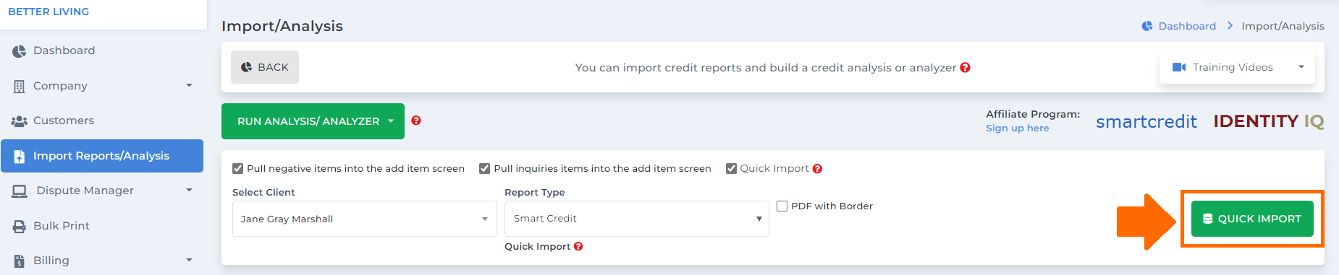The width and height of the screenshot is (1339, 275).
Task: Click the Dashboard pie chart sidebar icon
Action: pyautogui.click(x=19, y=51)
